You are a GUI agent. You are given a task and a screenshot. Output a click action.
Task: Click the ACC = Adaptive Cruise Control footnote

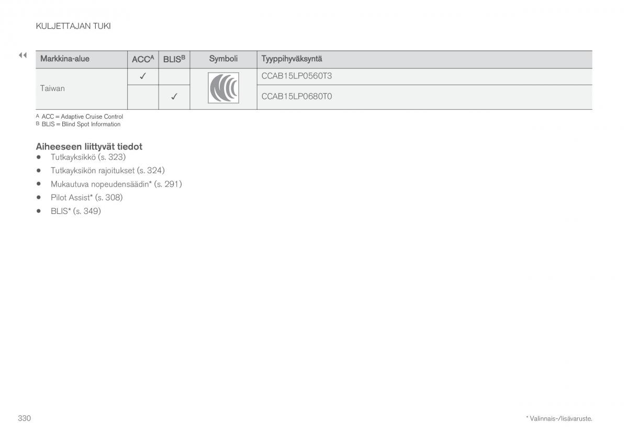point(80,117)
